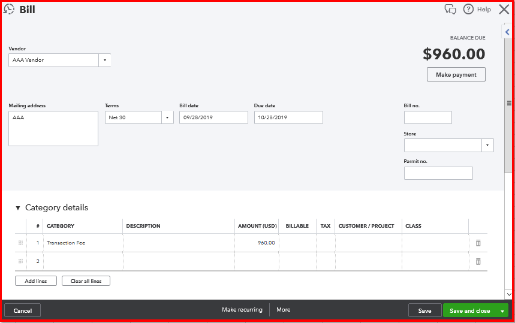Click the AMOUNT (USD) column header

point(257,226)
